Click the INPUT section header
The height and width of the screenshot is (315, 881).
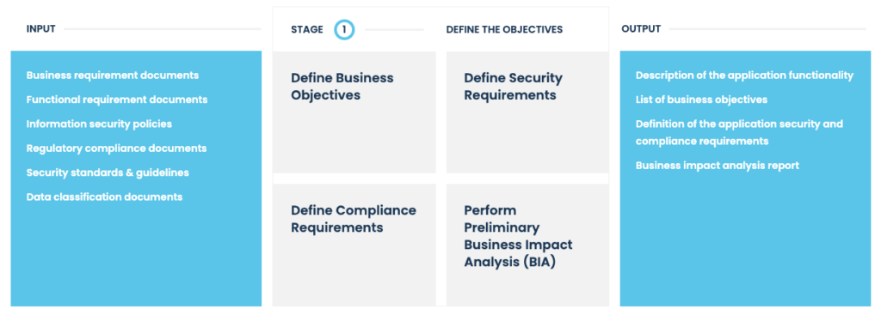(41, 29)
